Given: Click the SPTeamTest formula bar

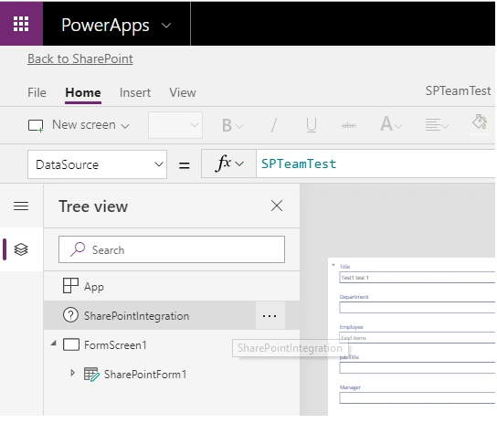Looking at the screenshot, I should tap(375, 164).
